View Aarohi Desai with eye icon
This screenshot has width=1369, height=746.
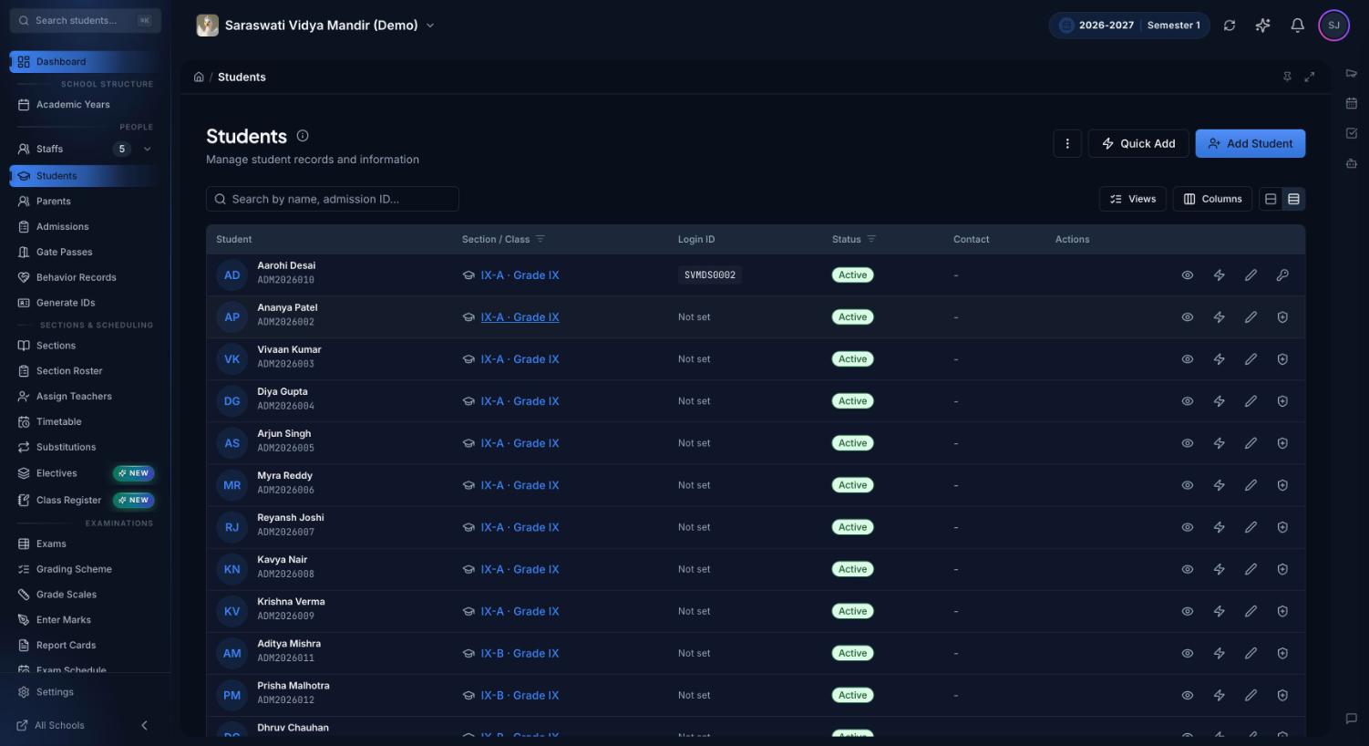point(1188,275)
